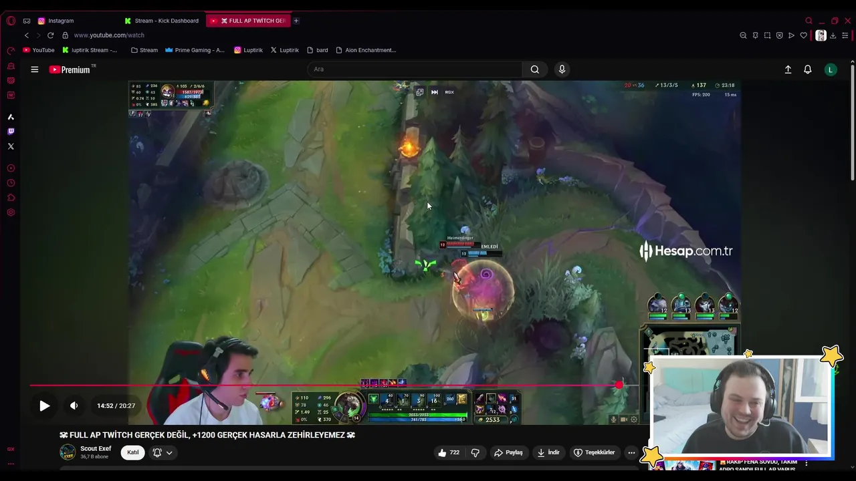
Task: Open the Stream bookmarks folder
Action: pos(144,50)
